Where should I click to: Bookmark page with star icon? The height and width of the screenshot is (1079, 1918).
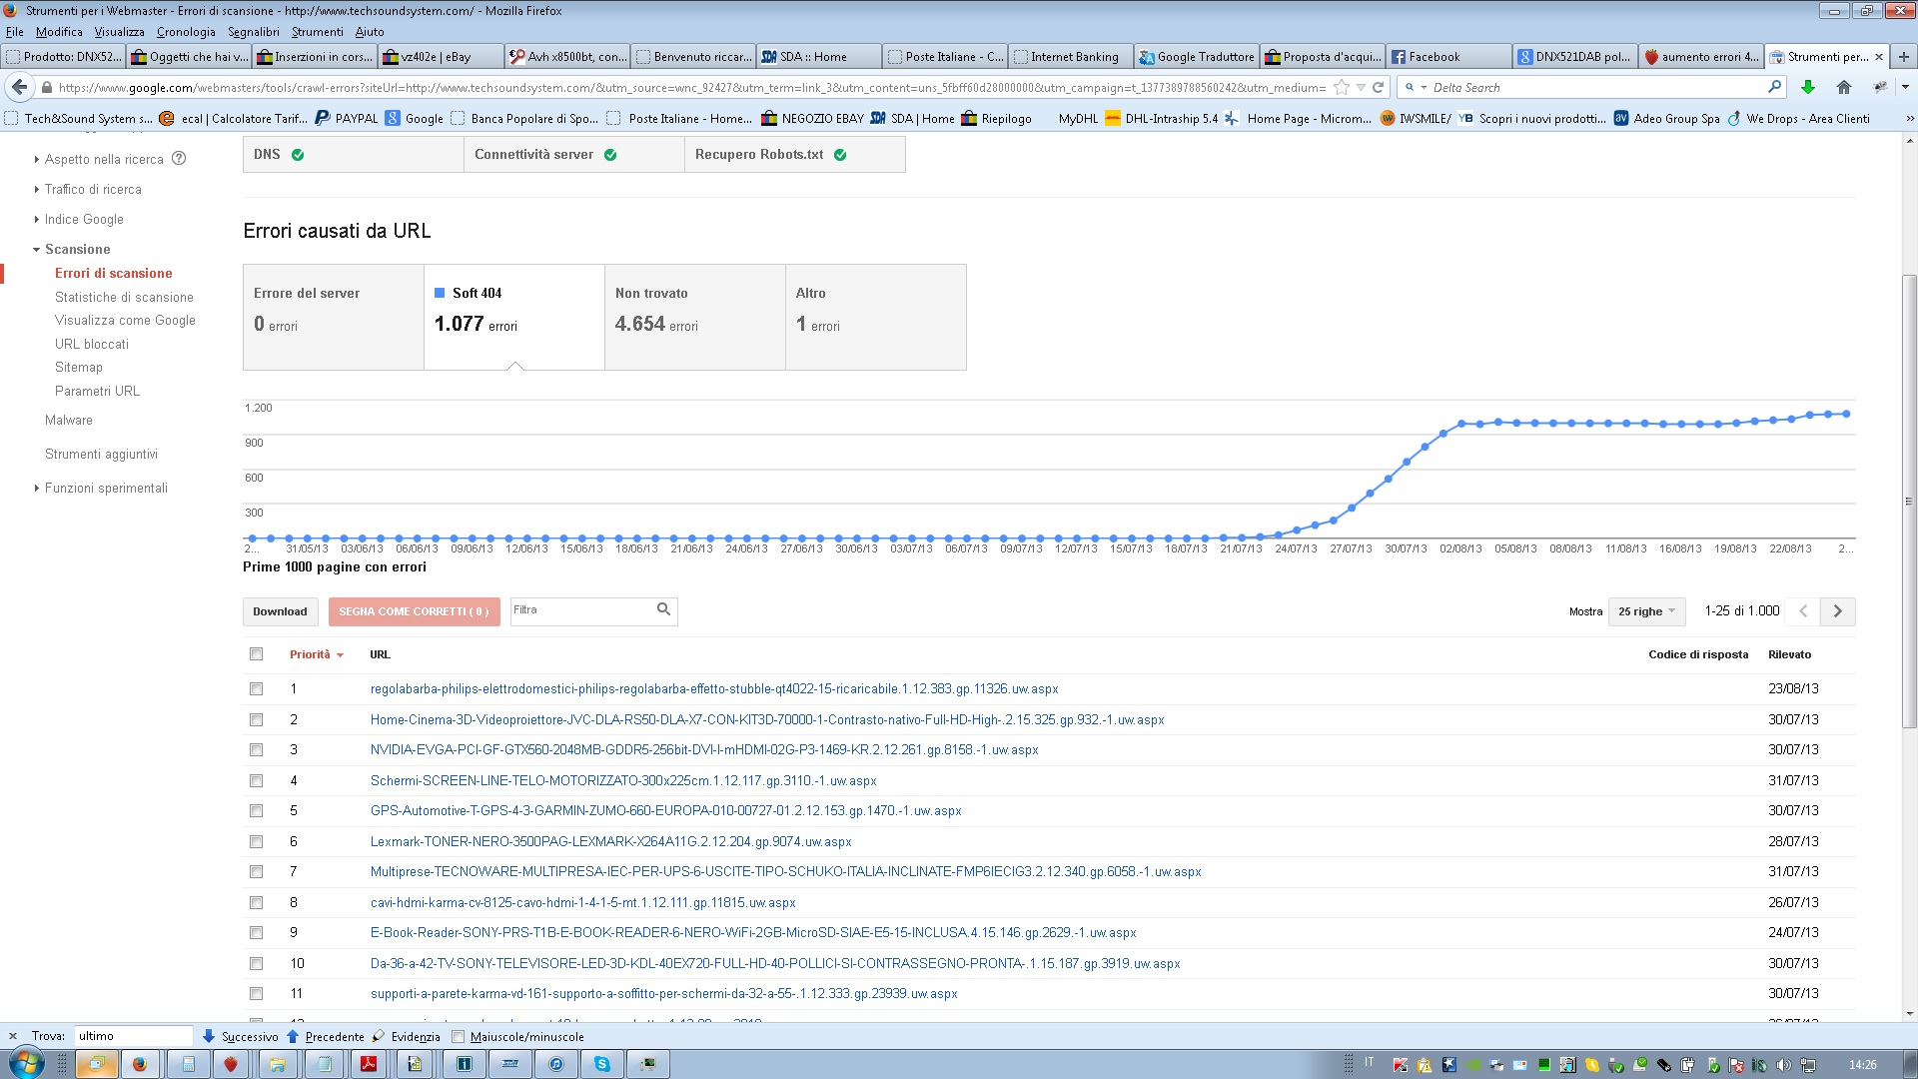coord(1342,87)
